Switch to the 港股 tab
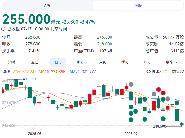185x138 pixels. [x=138, y=6]
